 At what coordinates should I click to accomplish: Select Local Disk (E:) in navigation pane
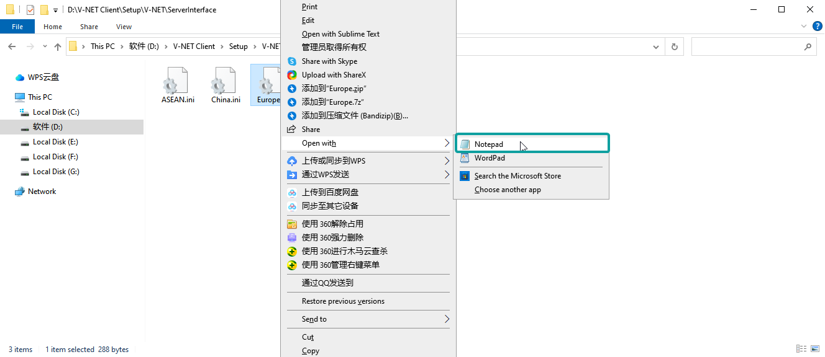[x=55, y=142]
